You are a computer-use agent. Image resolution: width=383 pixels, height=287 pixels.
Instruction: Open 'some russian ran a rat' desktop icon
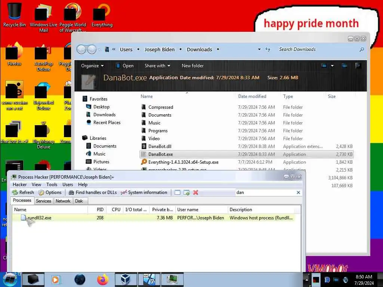(14, 95)
